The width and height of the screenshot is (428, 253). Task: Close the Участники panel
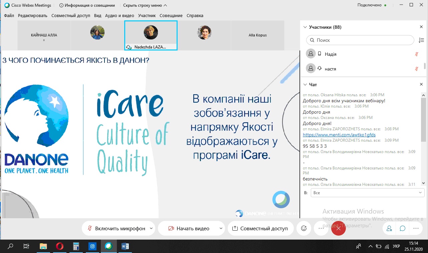(x=421, y=27)
